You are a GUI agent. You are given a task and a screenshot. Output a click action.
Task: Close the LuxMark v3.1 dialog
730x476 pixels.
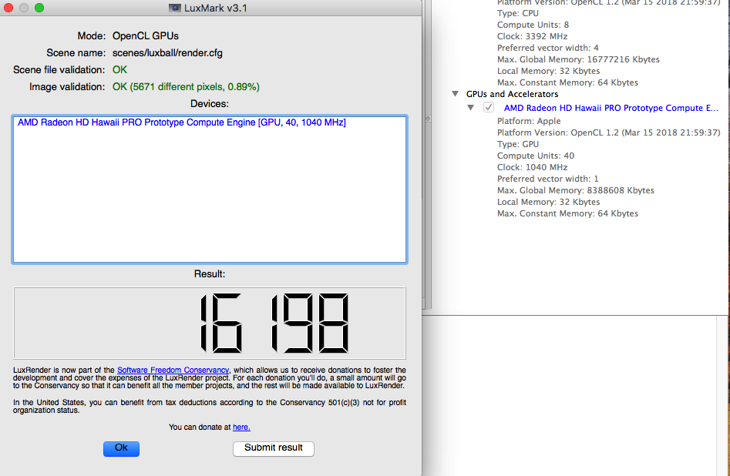click(x=8, y=8)
